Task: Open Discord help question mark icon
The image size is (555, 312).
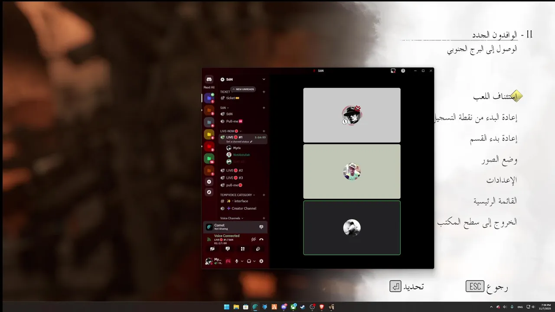Action: coord(403,71)
